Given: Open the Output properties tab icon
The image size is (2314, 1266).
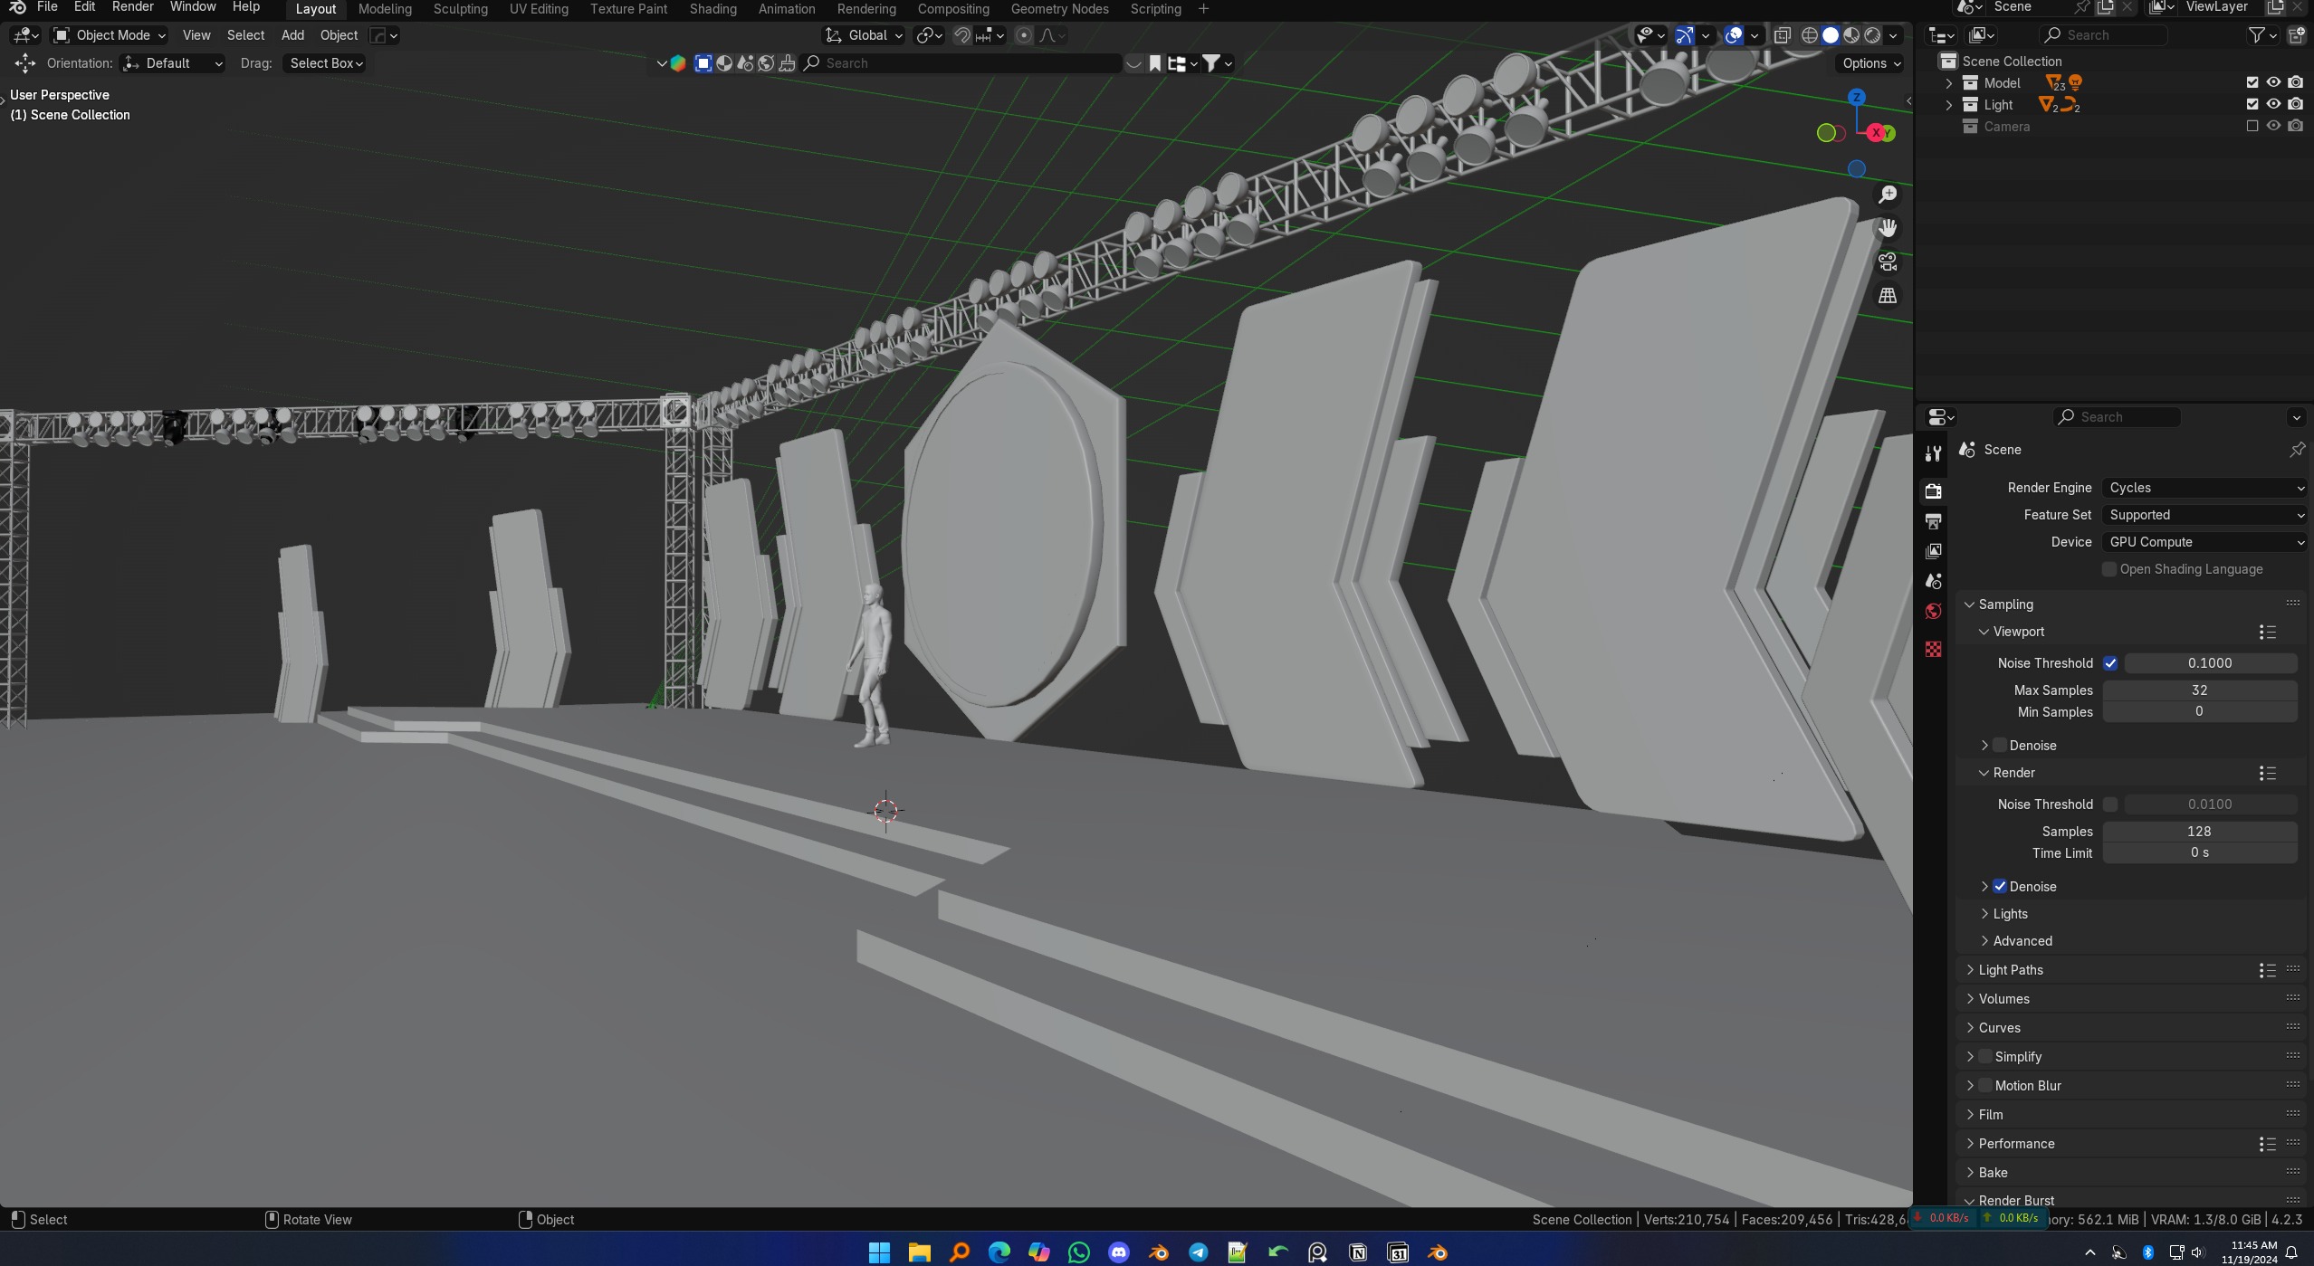Looking at the screenshot, I should coord(1934,521).
